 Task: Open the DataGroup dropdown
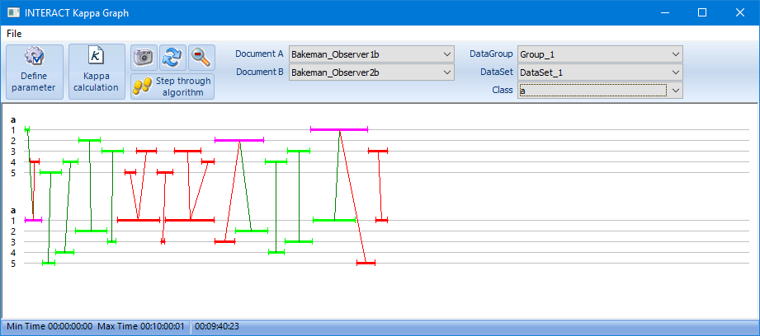[x=675, y=54]
